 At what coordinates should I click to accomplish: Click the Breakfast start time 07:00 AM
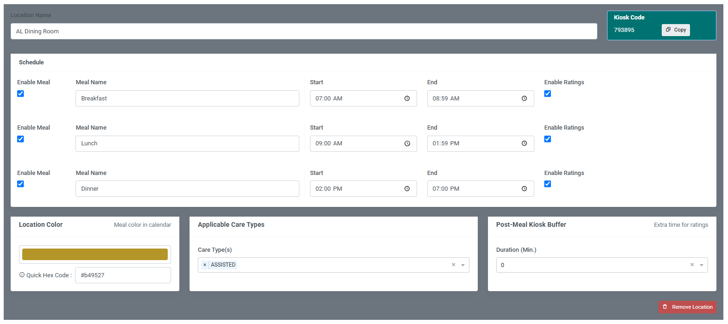click(x=329, y=99)
